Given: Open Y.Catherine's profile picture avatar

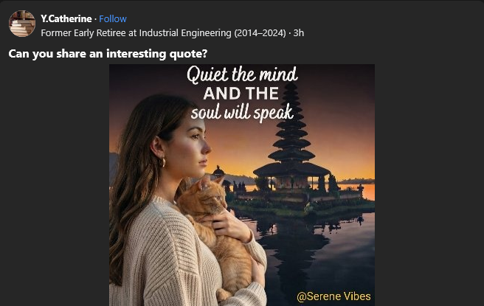Looking at the screenshot, I should [x=22, y=24].
